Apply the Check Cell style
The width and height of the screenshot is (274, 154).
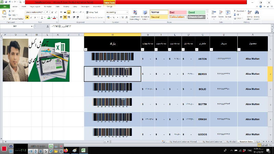[196, 17]
